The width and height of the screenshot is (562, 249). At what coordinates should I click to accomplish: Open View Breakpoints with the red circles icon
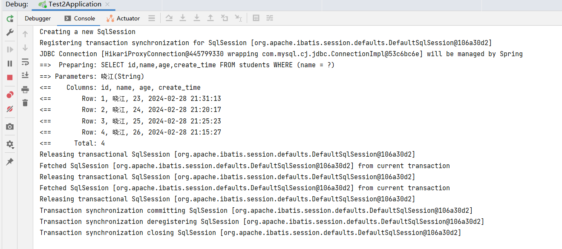(x=10, y=94)
